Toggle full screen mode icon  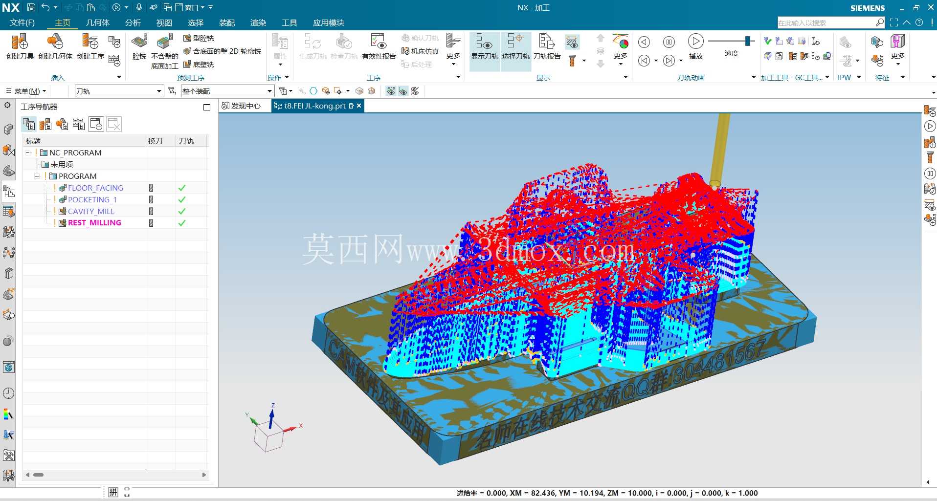coord(894,22)
